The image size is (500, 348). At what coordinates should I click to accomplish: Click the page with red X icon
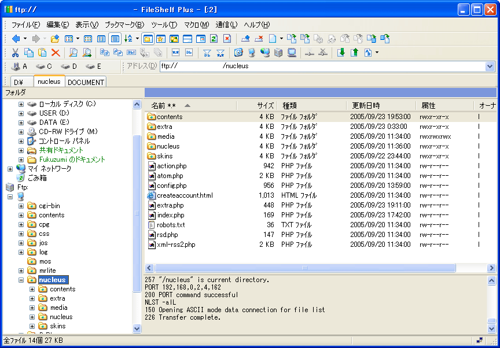pyautogui.click(x=227, y=39)
